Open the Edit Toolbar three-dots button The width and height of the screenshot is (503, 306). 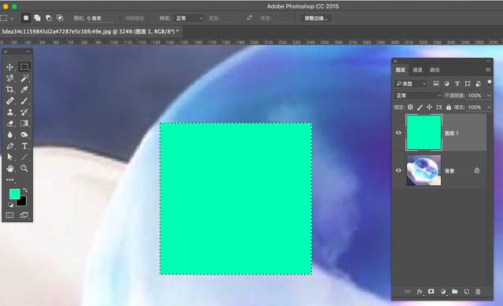[x=10, y=180]
